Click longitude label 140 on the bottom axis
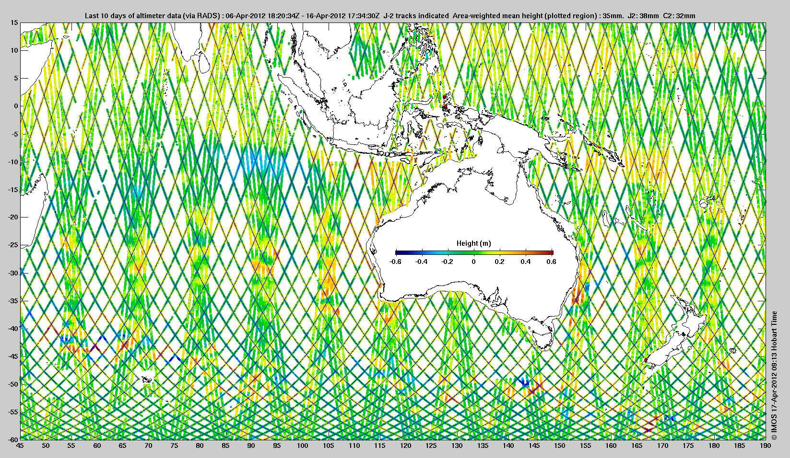 [x=508, y=446]
